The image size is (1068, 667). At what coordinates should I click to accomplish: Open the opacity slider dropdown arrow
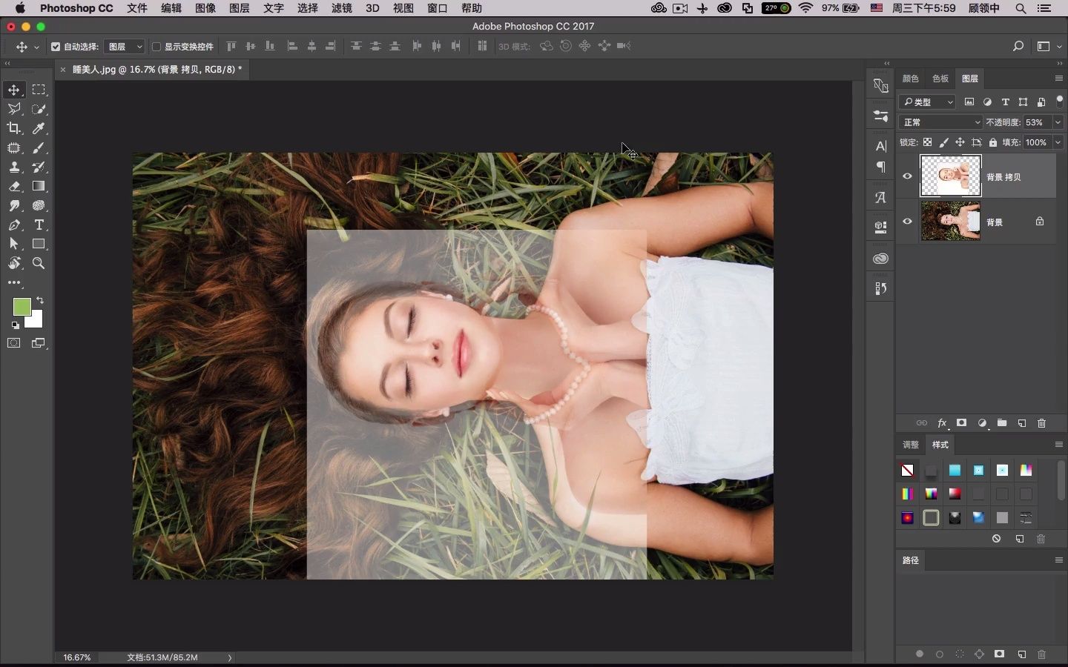click(x=1058, y=122)
